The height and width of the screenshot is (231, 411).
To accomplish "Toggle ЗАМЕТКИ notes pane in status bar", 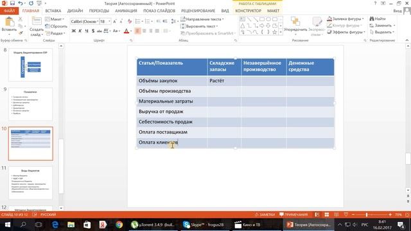I will [x=265, y=214].
